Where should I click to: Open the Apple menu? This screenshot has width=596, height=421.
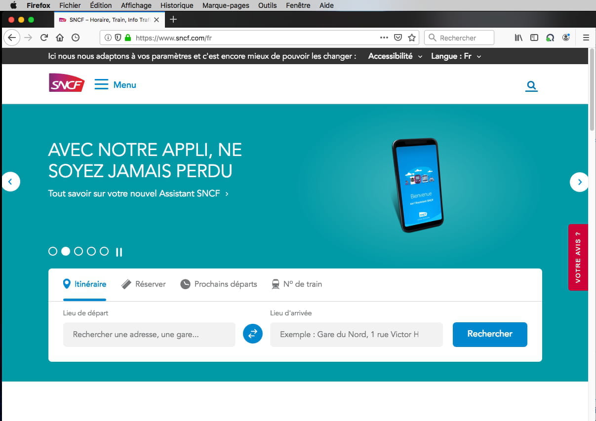tap(13, 5)
